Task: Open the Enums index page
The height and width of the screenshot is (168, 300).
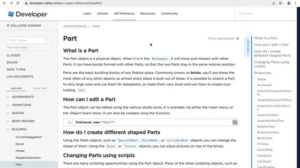Action: tap(12, 62)
